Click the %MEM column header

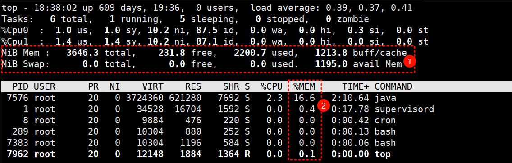pos(304,86)
